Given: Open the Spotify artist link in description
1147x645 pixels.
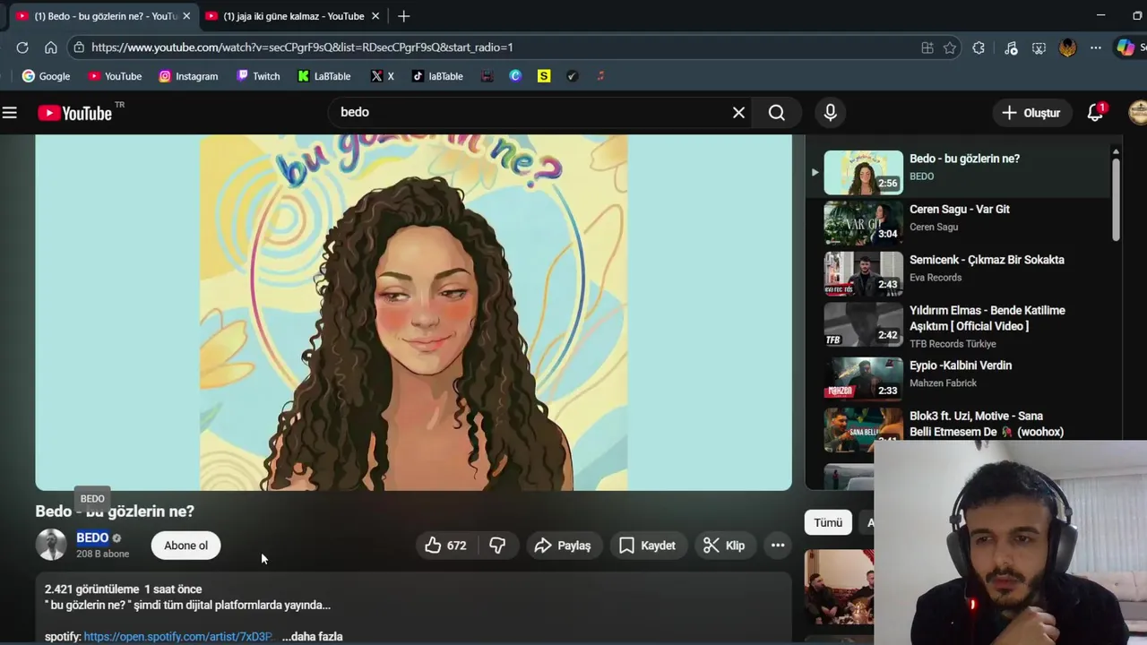Looking at the screenshot, I should 177,636.
